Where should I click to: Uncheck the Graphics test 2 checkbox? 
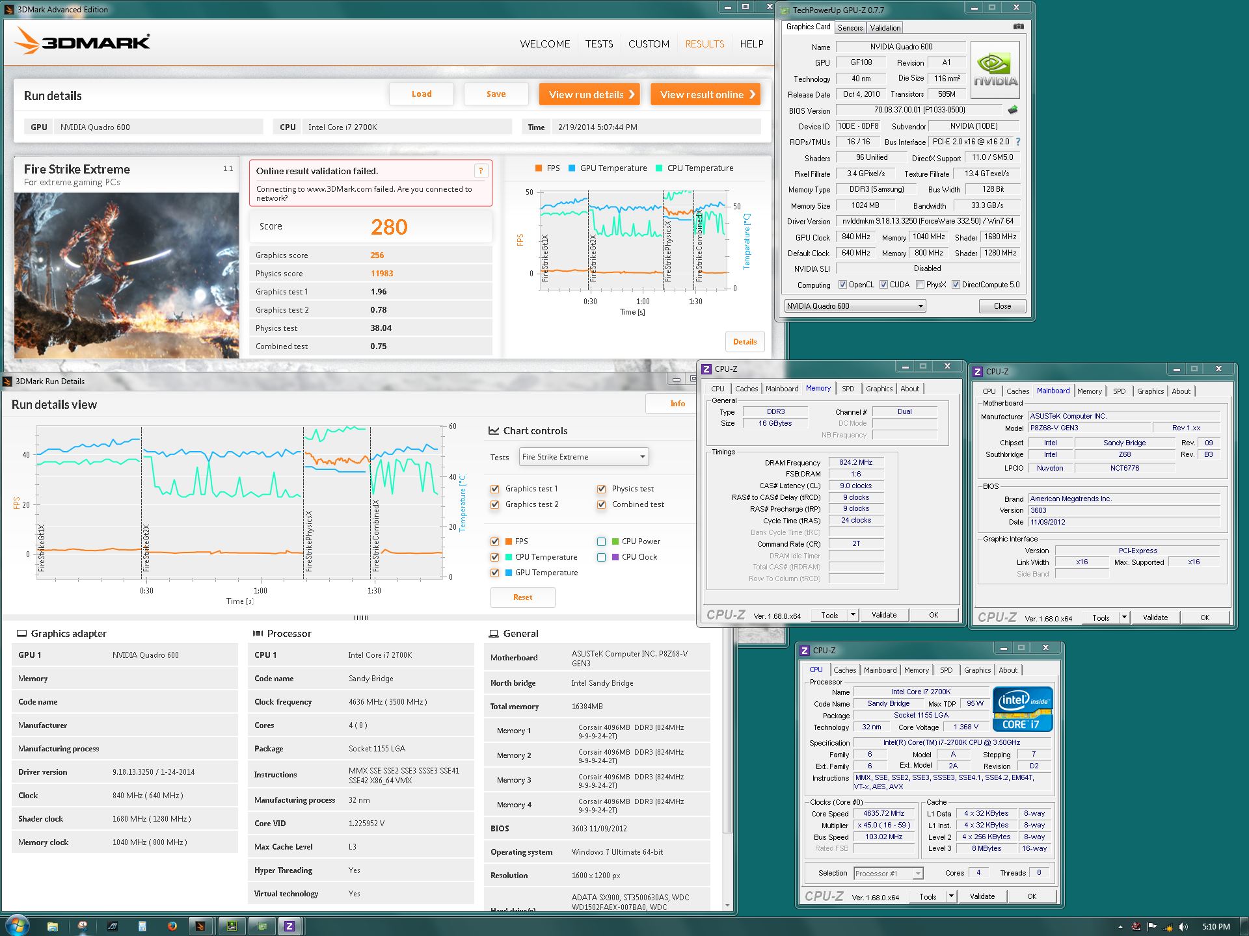tap(494, 504)
